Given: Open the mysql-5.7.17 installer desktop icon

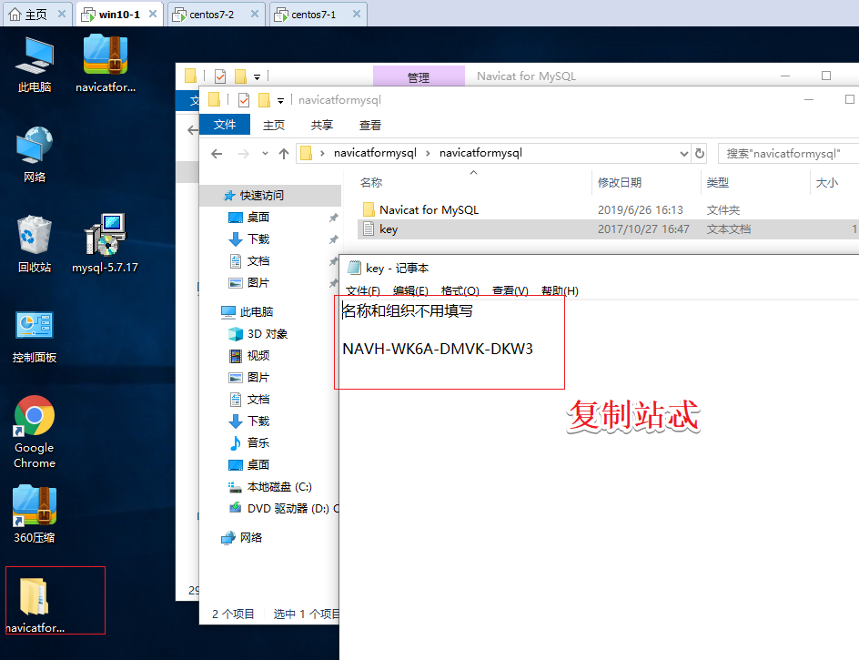Looking at the screenshot, I should point(105,243).
